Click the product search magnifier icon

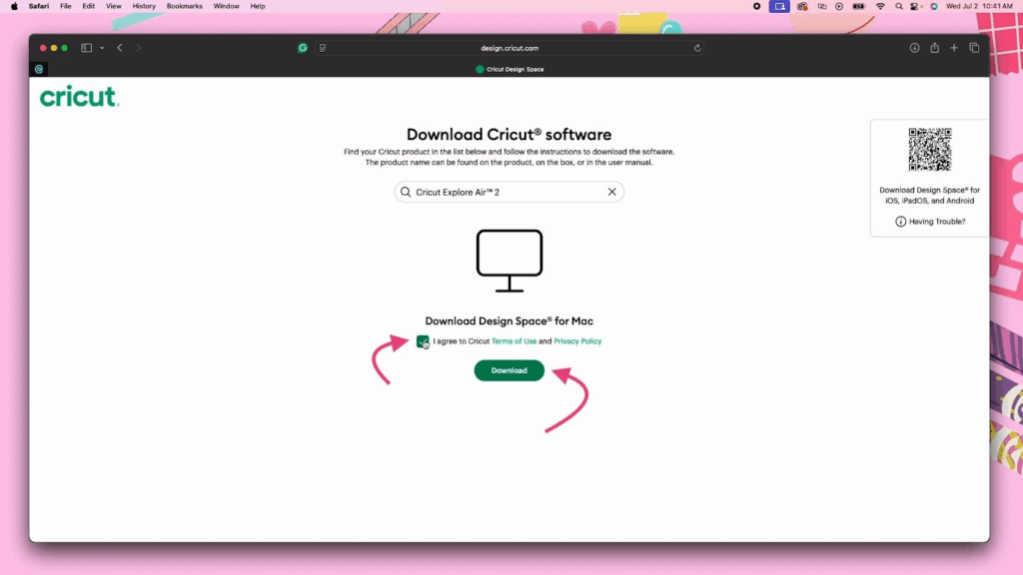click(406, 192)
